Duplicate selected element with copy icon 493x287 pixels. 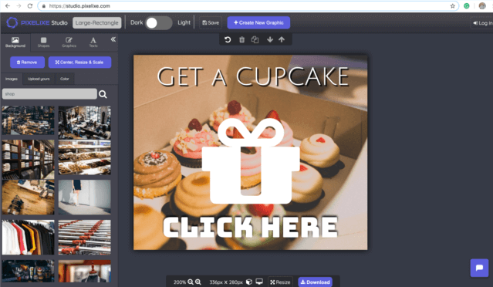pyautogui.click(x=255, y=39)
